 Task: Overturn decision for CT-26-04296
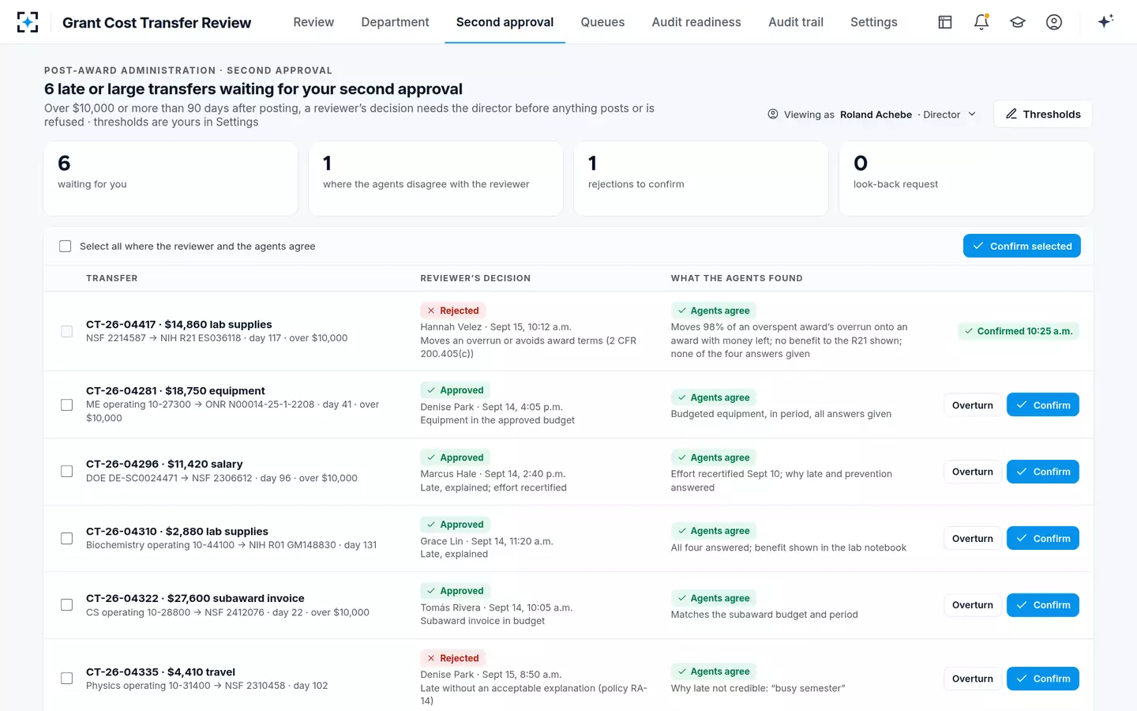(973, 472)
